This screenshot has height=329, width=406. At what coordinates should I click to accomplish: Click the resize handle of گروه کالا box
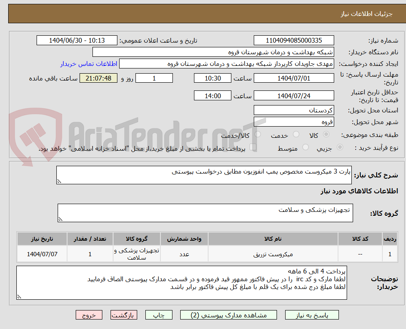[x=60, y=218]
